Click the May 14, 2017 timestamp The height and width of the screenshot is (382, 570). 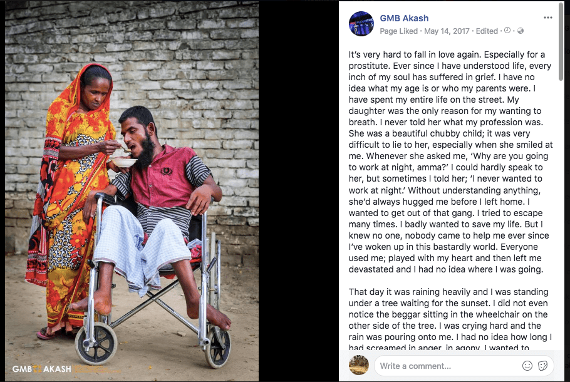[x=447, y=31]
